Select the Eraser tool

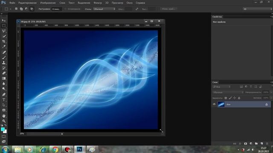(4, 73)
